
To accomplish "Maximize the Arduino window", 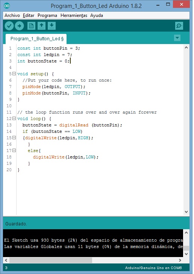I will pos(168,5).
